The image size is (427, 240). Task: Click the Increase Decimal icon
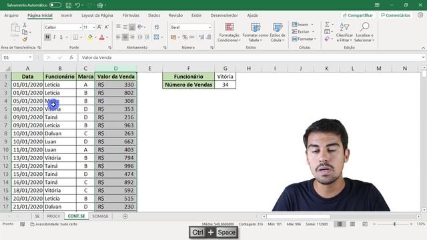tap(201, 37)
